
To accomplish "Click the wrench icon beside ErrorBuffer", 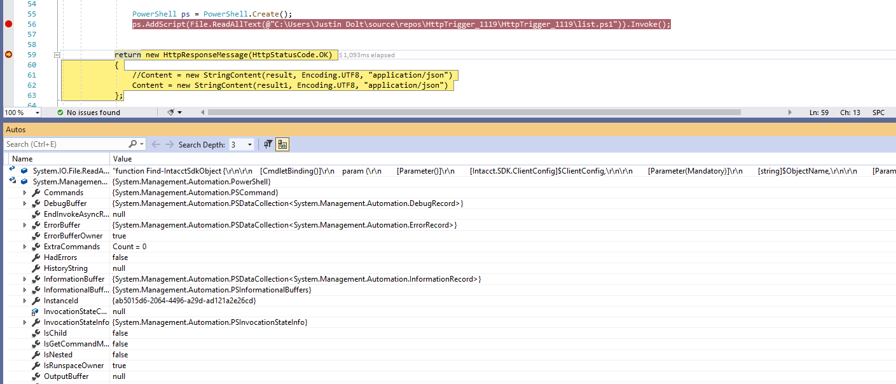I will [x=36, y=225].
